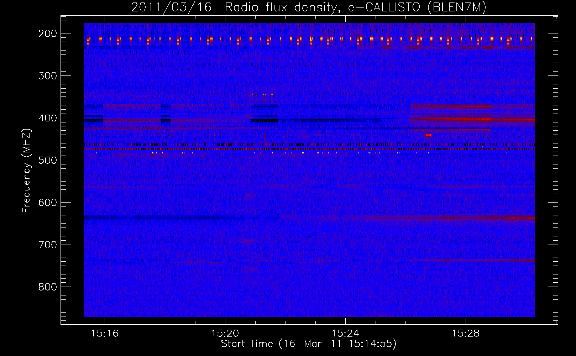Click the 15:16 time tick label
Viewport: 576px width, 356px height.
105,334
